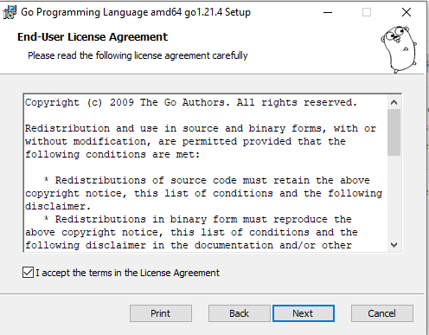Click the Go gopher mascot image
This screenshot has height=335, width=429.
click(x=400, y=49)
